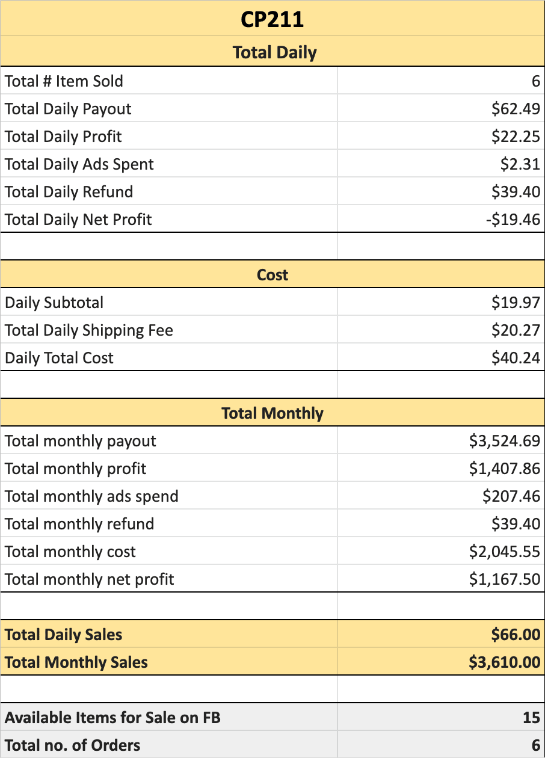The width and height of the screenshot is (545, 758).
Task: Select the Total Daily header cell
Action: [272, 52]
